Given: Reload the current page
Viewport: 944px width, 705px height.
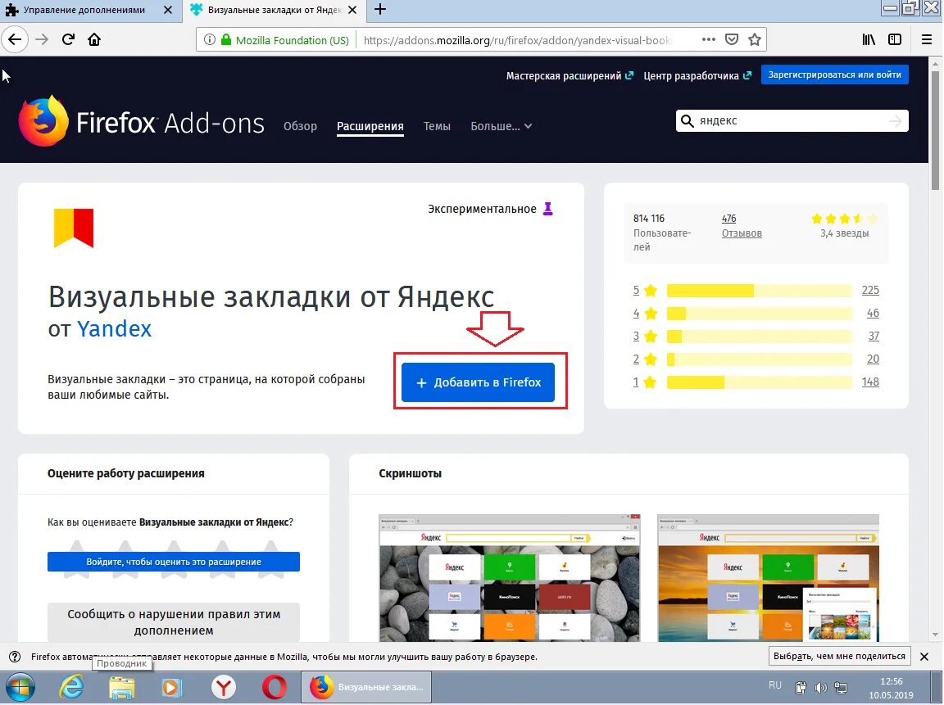Looking at the screenshot, I should tap(68, 39).
